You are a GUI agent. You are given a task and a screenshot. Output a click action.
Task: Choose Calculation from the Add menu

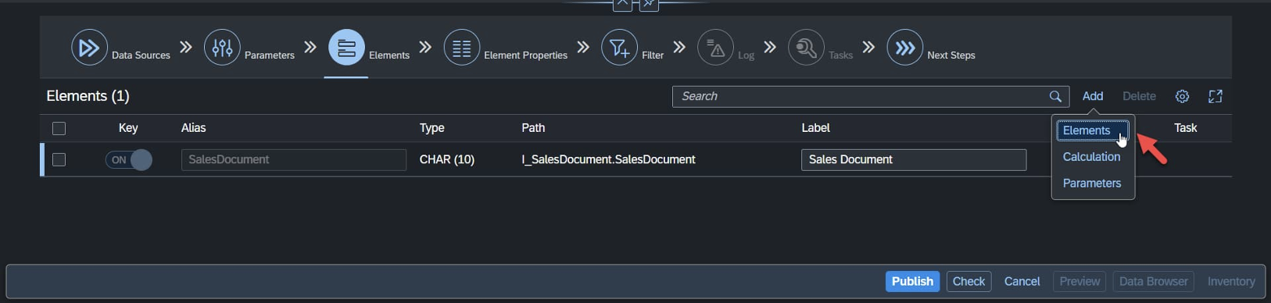pyautogui.click(x=1091, y=157)
